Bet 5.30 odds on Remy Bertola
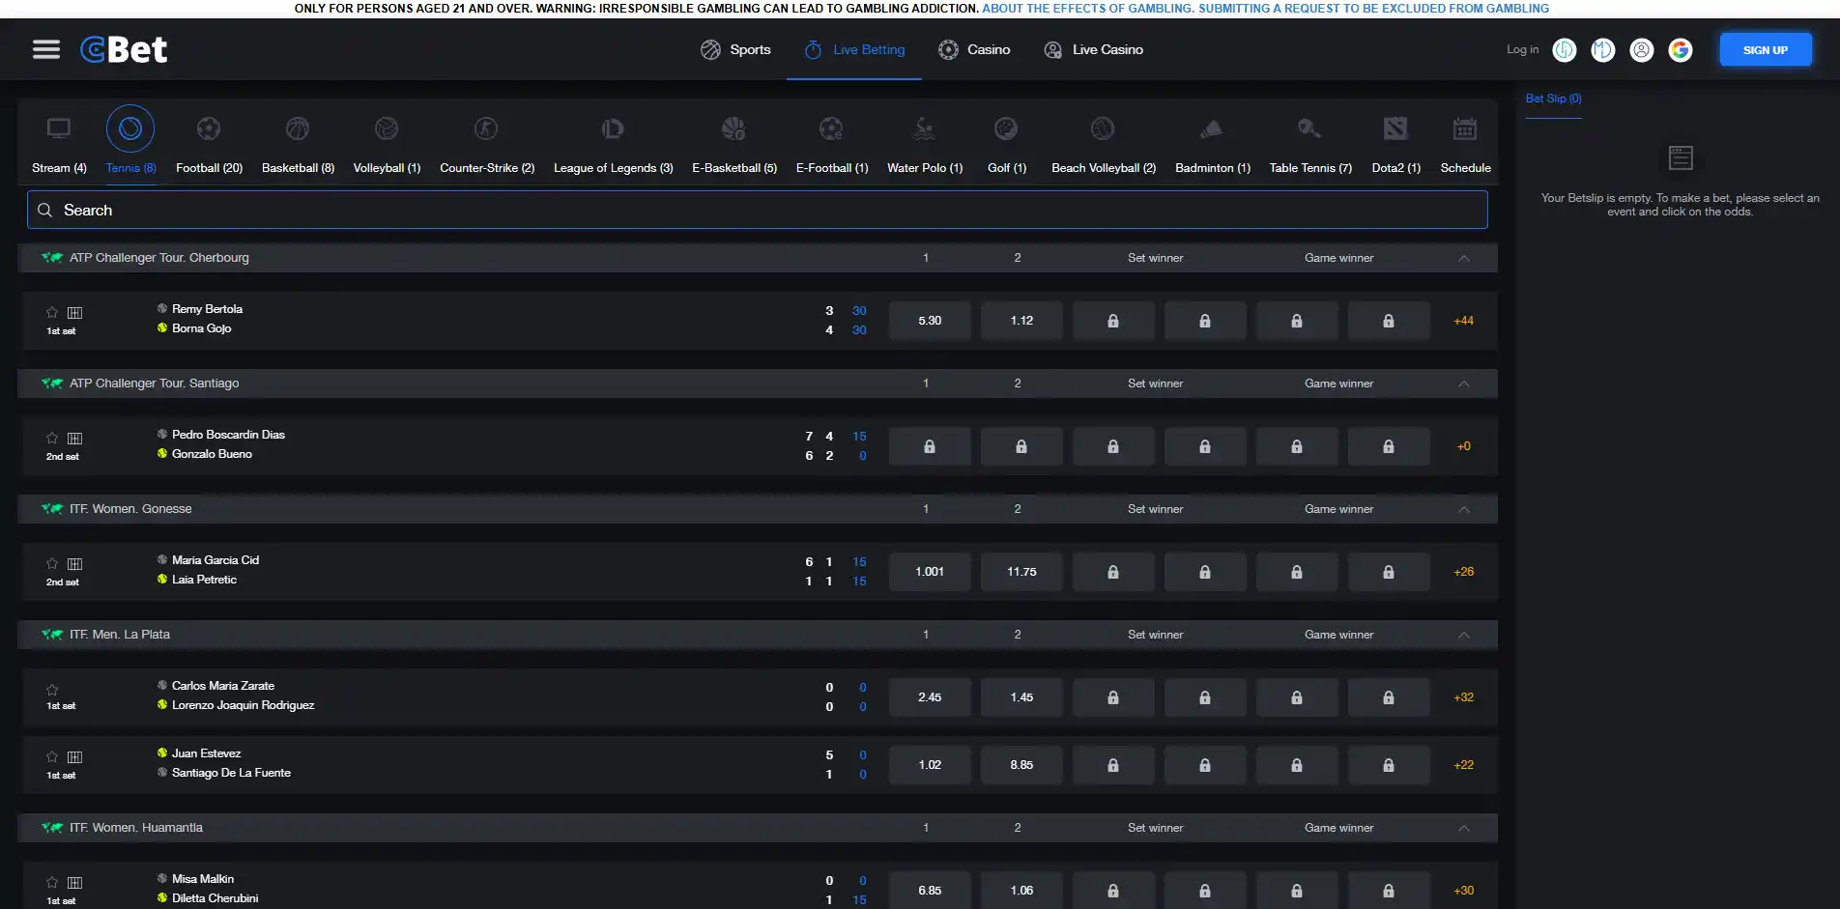Image resolution: width=1840 pixels, height=909 pixels. (930, 321)
